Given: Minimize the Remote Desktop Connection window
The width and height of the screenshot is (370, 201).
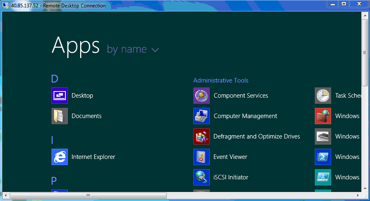Looking at the screenshot, I should click(x=333, y=4).
